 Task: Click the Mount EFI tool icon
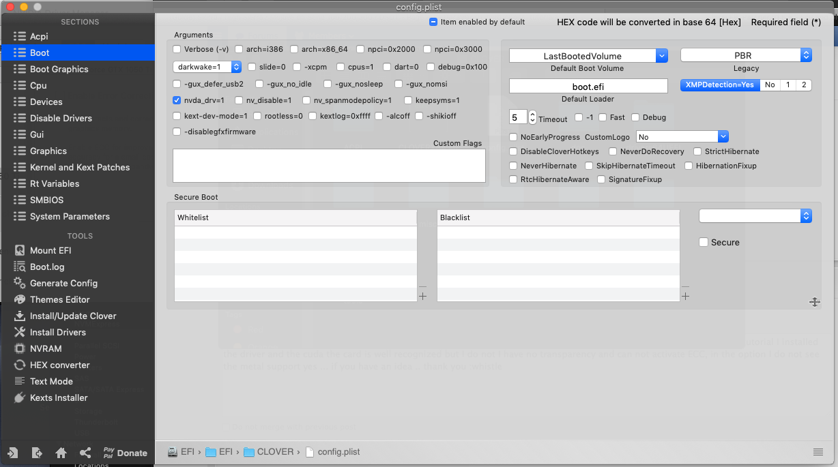click(20, 250)
